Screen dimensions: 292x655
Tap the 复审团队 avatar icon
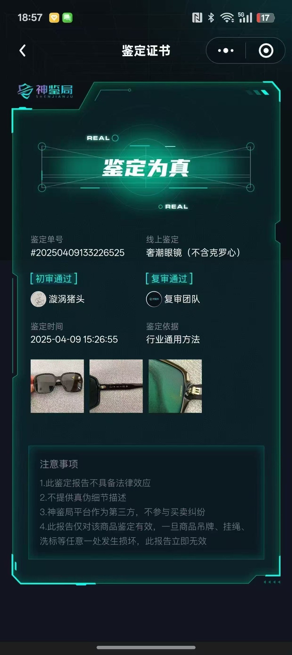click(154, 299)
